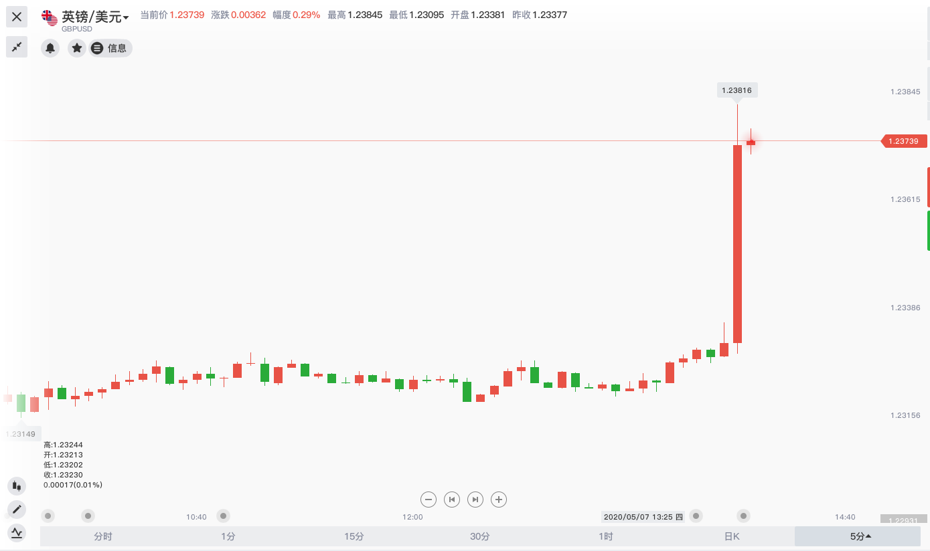930x551 pixels.
Task: Click the 当前价 1.23739 value
Action: 187,15
